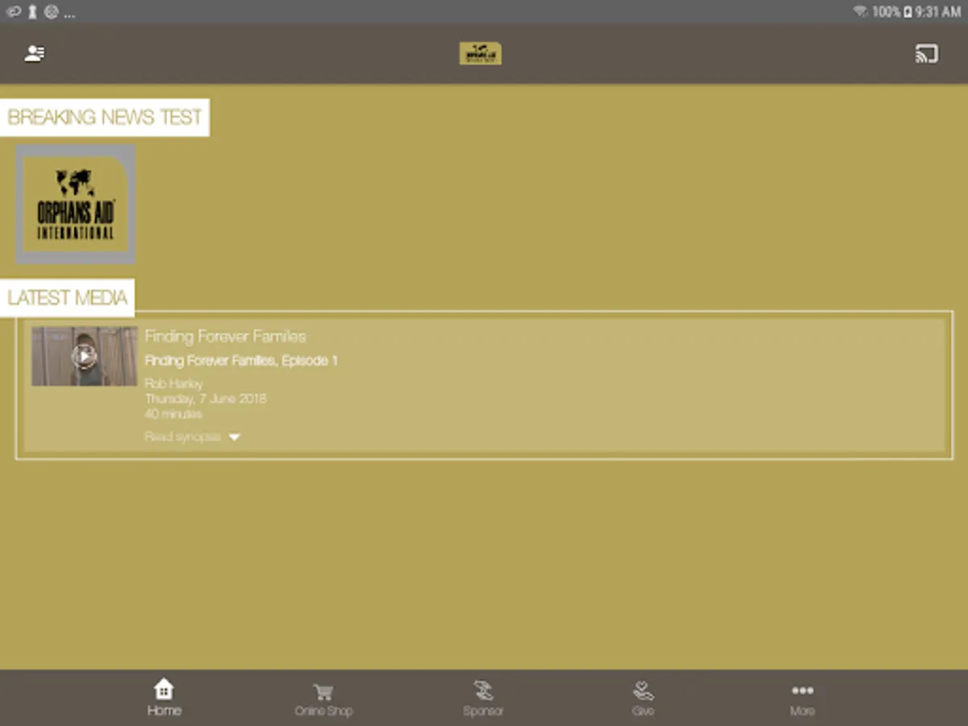Open the Online Shop cart icon
Viewport: 968px width, 726px height.
click(x=323, y=690)
